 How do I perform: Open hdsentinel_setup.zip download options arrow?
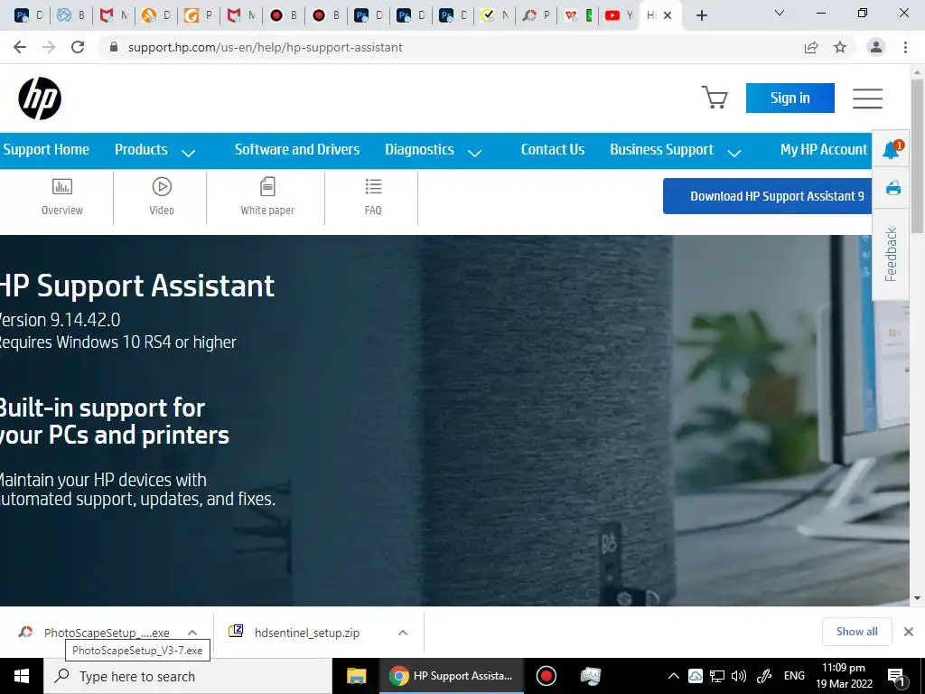403,632
